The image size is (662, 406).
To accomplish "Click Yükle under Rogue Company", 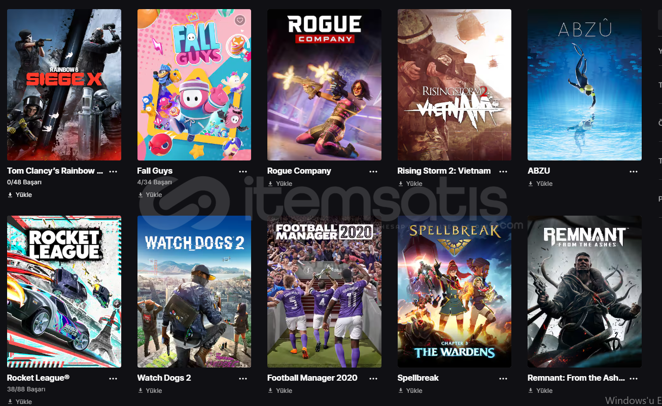I will coord(280,184).
